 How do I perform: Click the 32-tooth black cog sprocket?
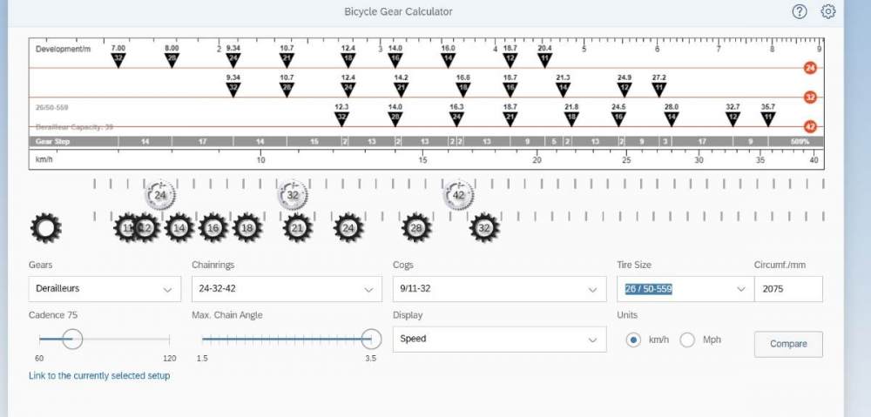(x=484, y=228)
